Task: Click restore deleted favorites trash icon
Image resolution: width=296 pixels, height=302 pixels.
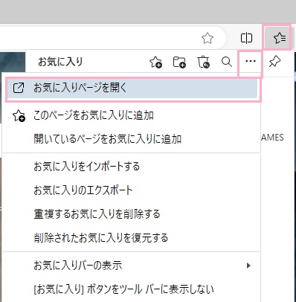Action: 203,62
